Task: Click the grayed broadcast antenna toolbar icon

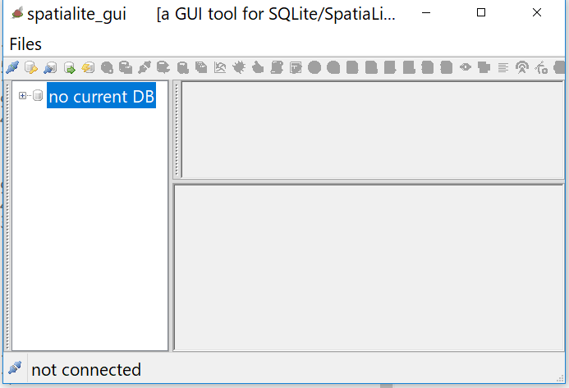Action: (522, 67)
